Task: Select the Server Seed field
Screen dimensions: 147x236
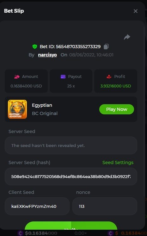Action: pos(71,145)
